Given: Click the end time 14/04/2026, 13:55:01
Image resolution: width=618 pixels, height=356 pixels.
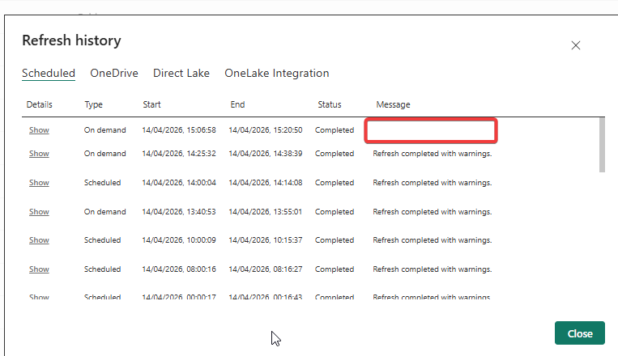Looking at the screenshot, I should (266, 212).
